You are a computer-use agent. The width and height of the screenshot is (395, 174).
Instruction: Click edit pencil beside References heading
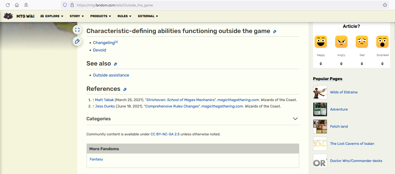pyautogui.click(x=125, y=89)
